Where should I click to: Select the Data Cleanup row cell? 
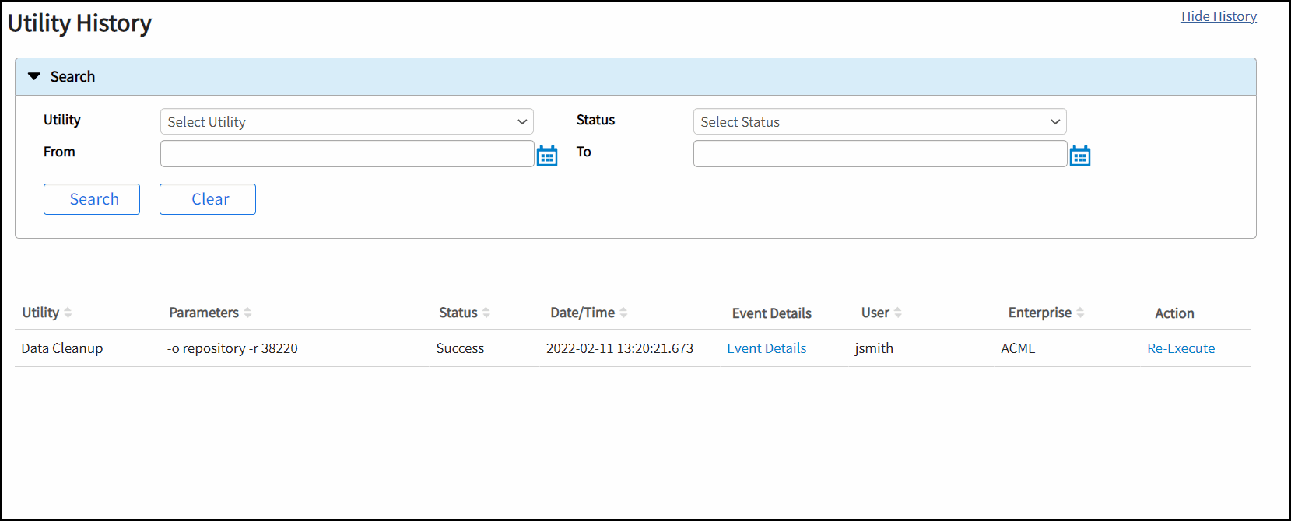click(x=62, y=348)
